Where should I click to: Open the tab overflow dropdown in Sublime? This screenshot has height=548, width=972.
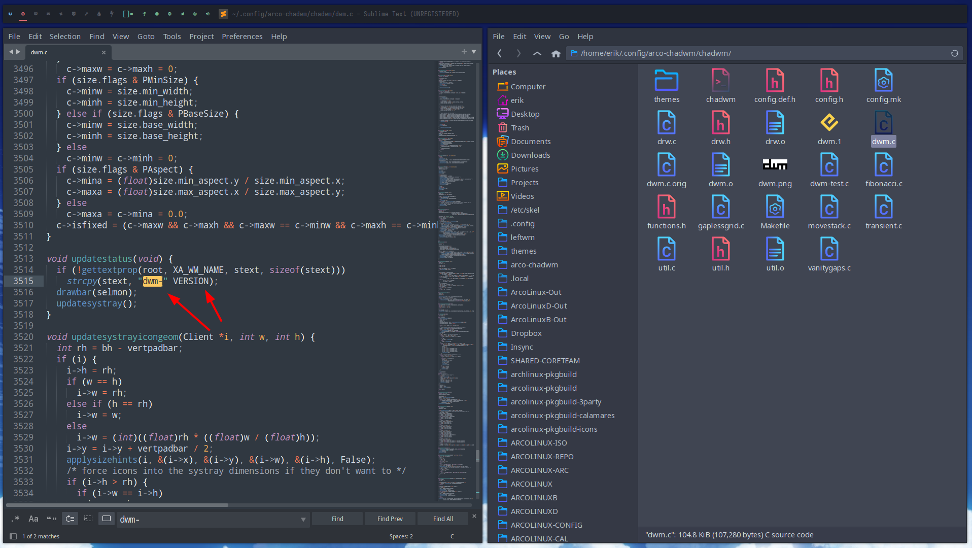[x=473, y=52]
